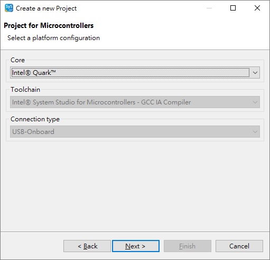
Task: Click the Create a new Project title text
Action: click(x=46, y=8)
